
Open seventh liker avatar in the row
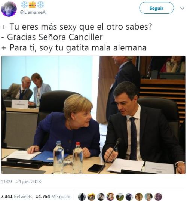pyautogui.click(x=139, y=197)
